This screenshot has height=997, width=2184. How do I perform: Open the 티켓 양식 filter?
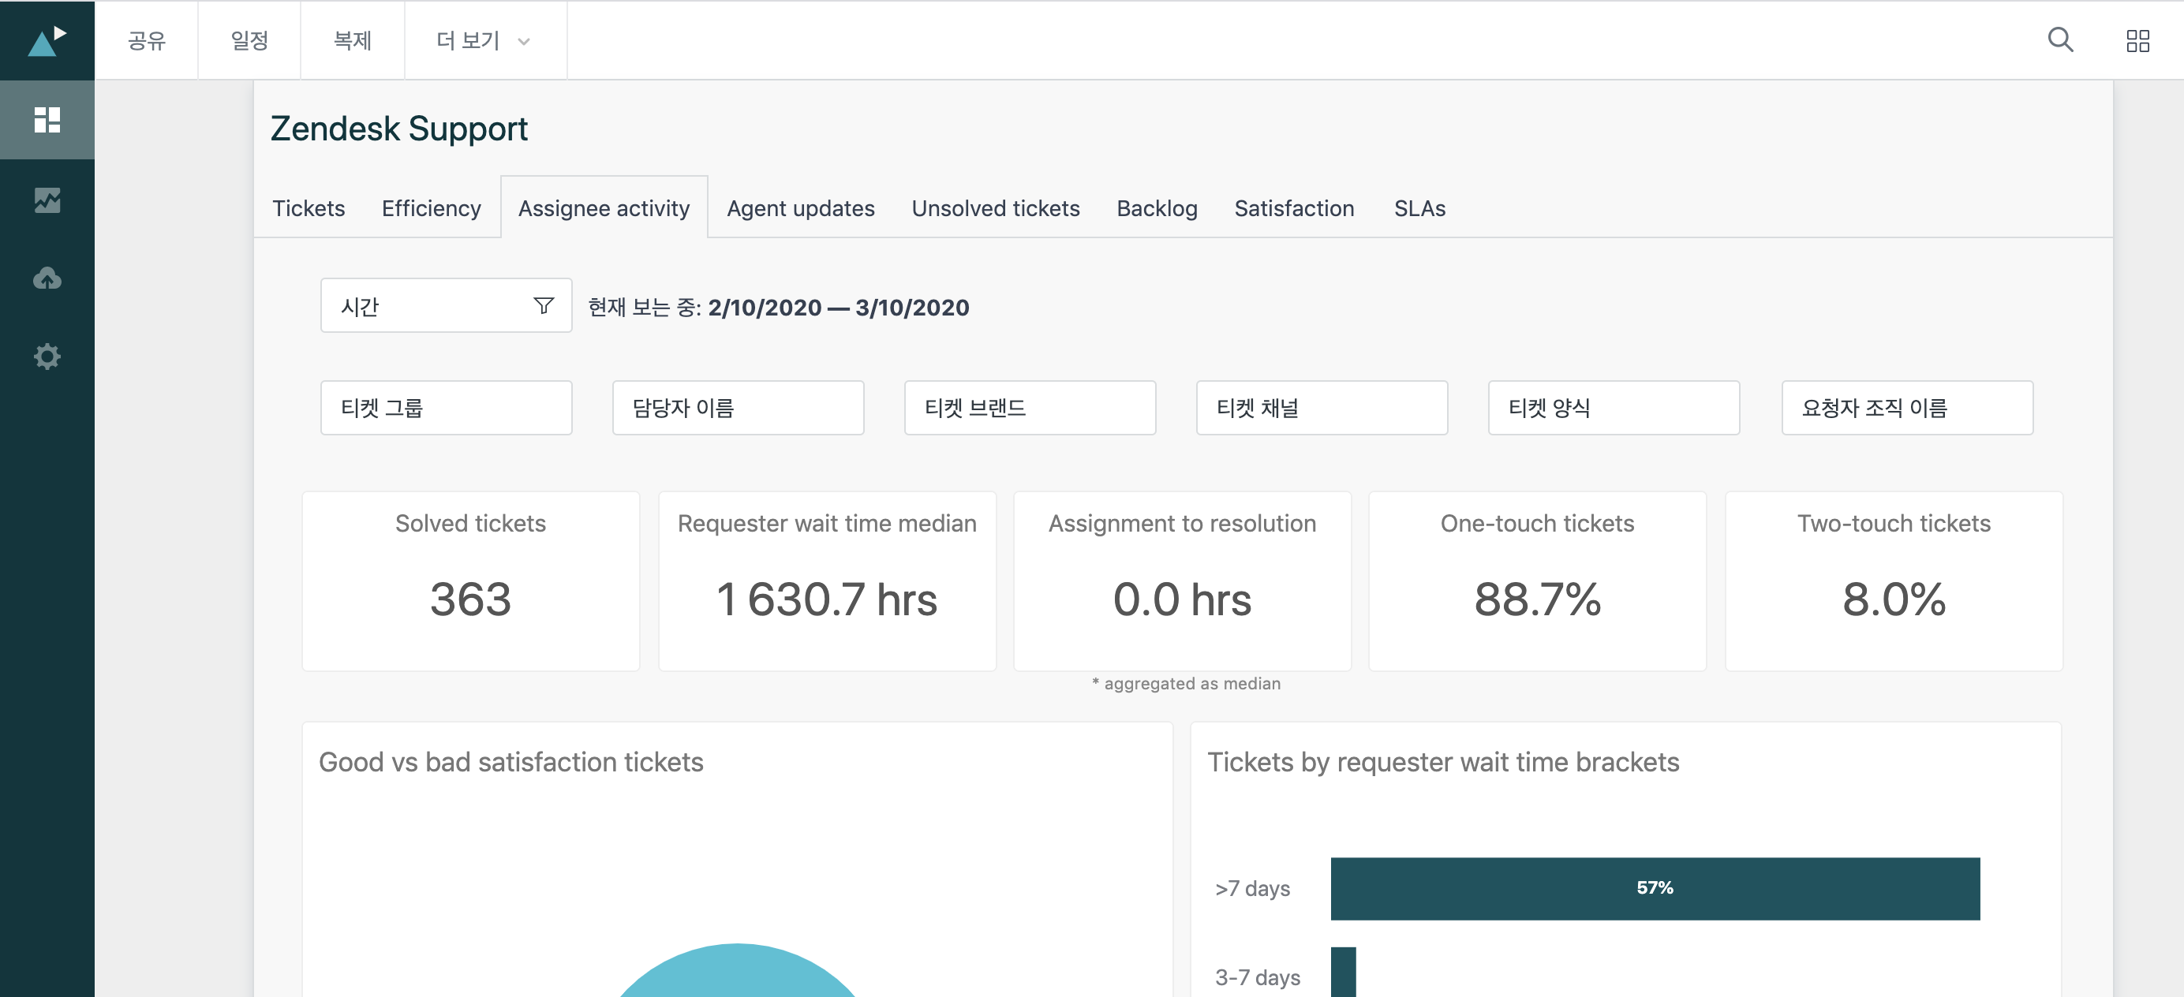point(1614,408)
